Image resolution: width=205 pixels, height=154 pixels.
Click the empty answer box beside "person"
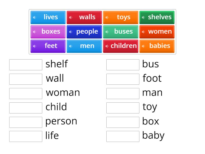[x=25, y=122]
